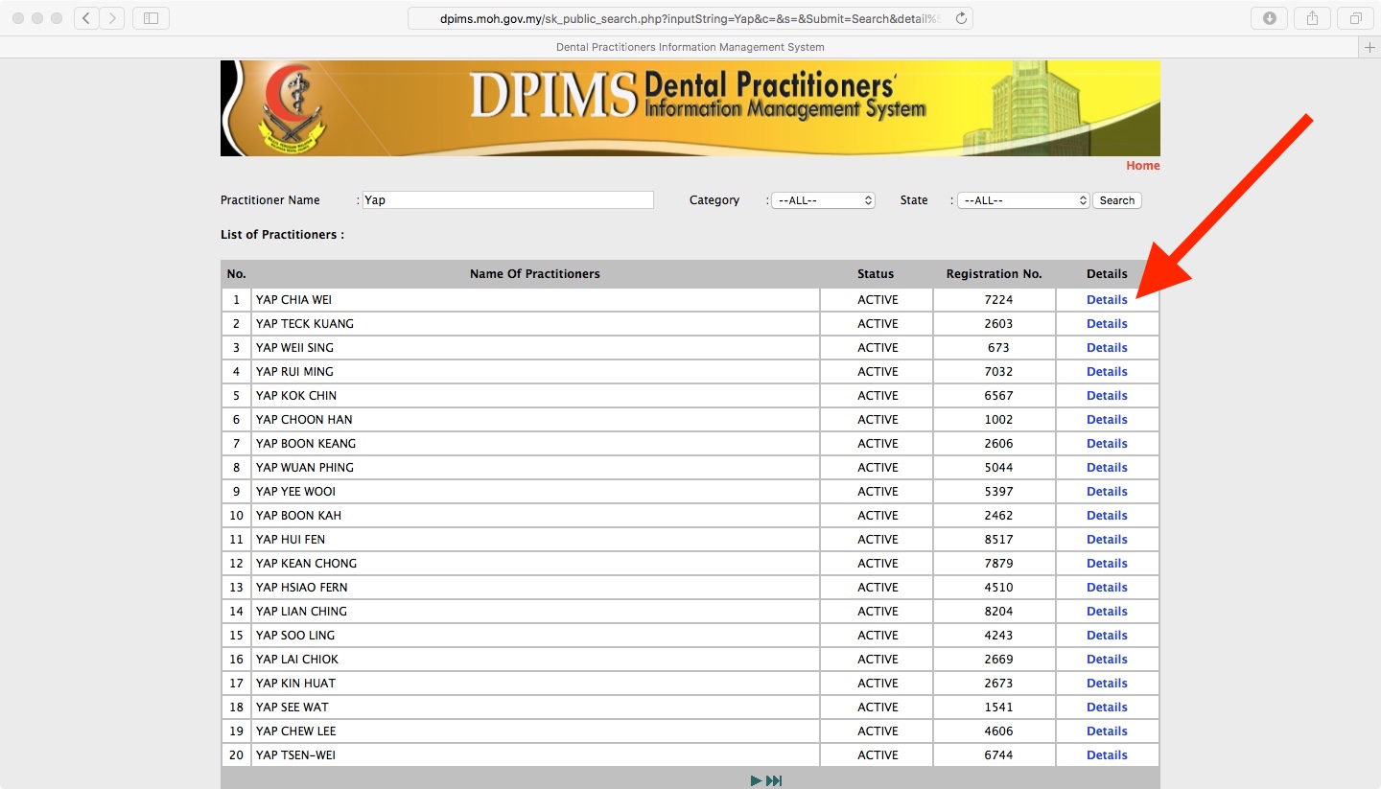Open Details for YAP HSIAO FERN
This screenshot has height=789, width=1381.
tap(1107, 588)
